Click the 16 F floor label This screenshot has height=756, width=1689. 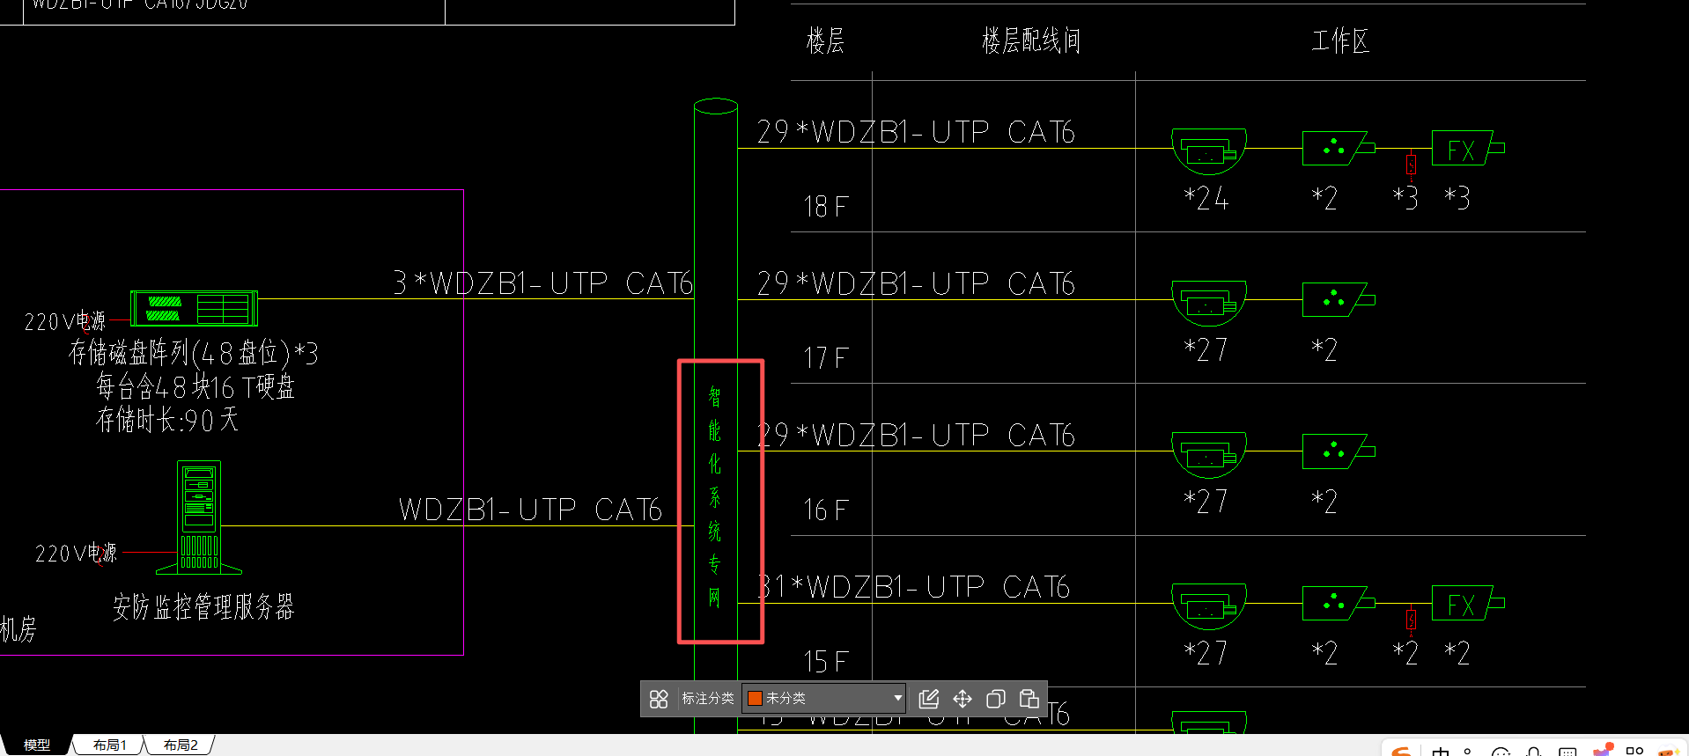pos(825,510)
